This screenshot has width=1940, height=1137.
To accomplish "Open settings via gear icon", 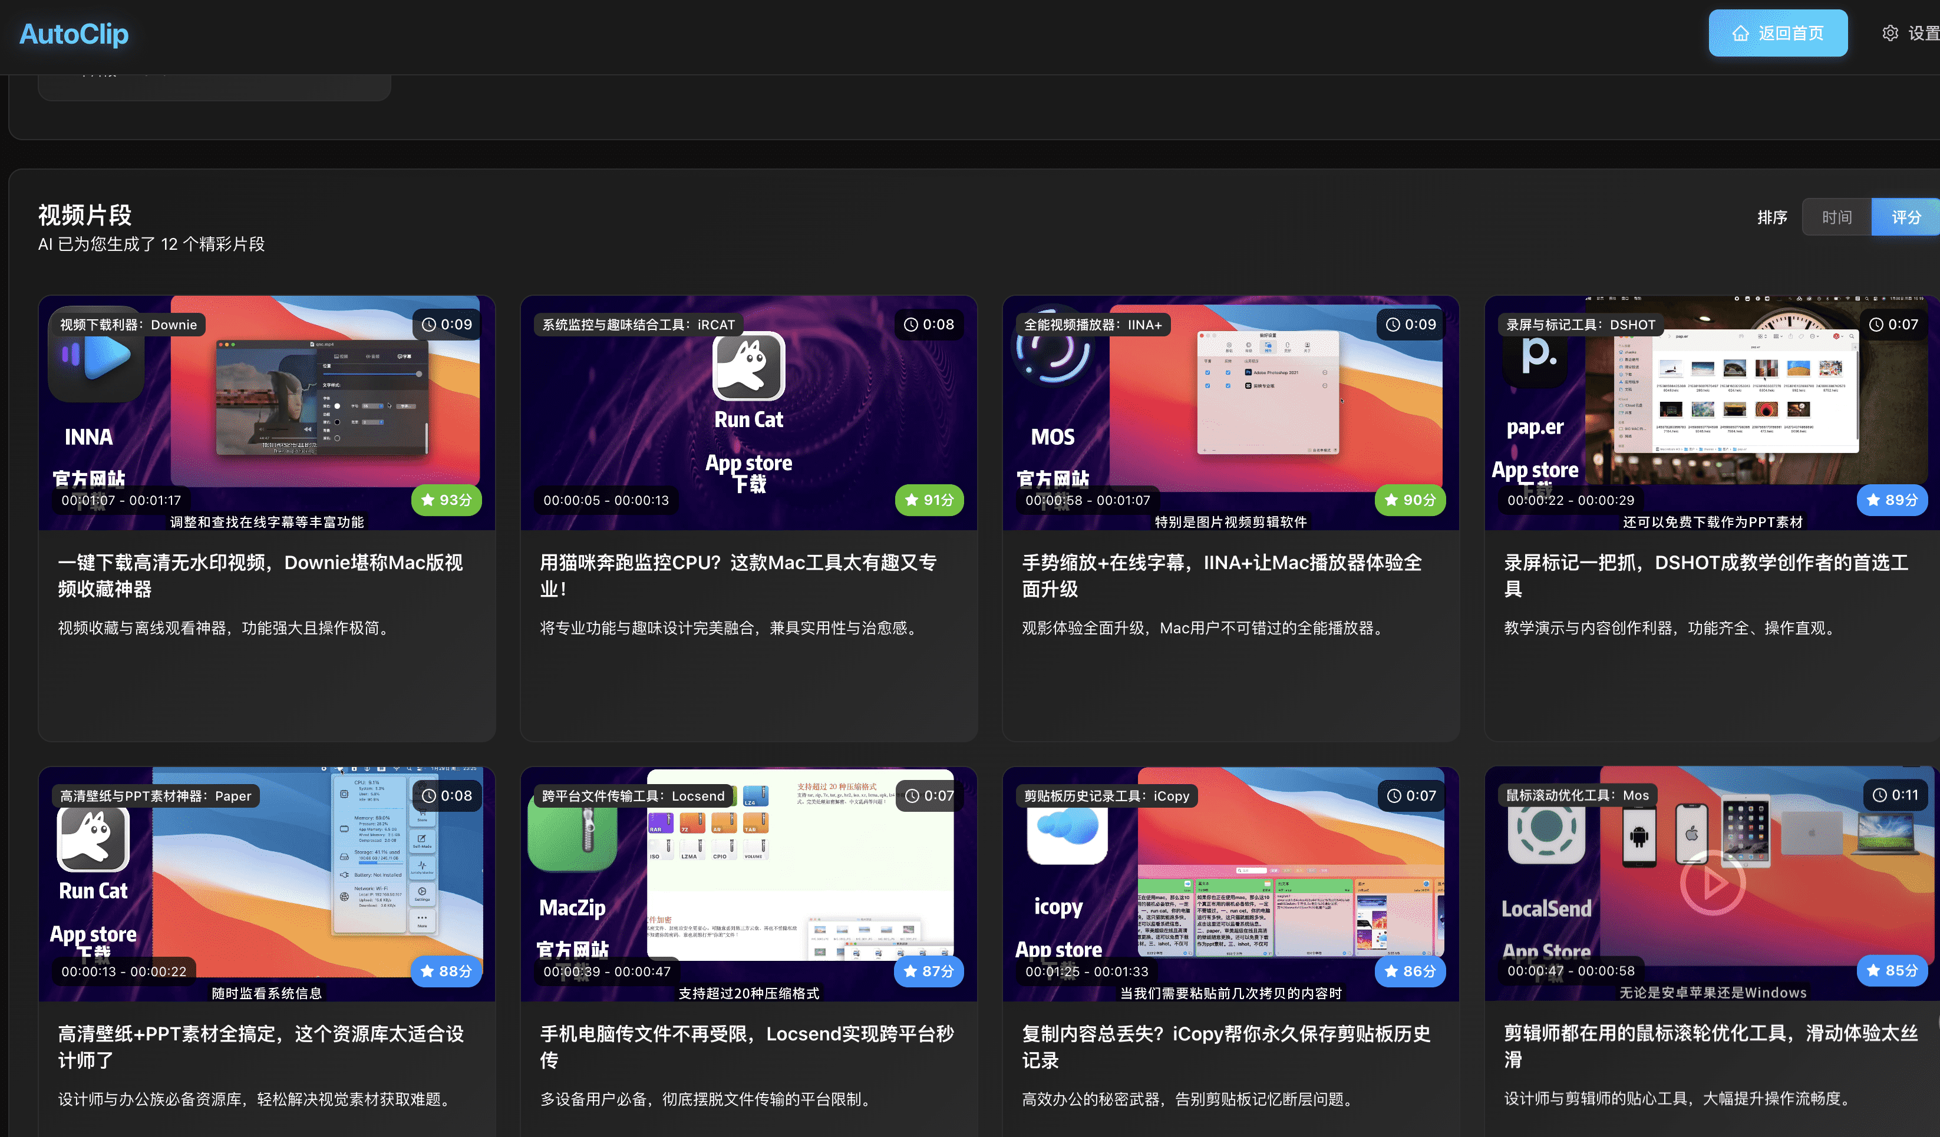I will pos(1890,33).
